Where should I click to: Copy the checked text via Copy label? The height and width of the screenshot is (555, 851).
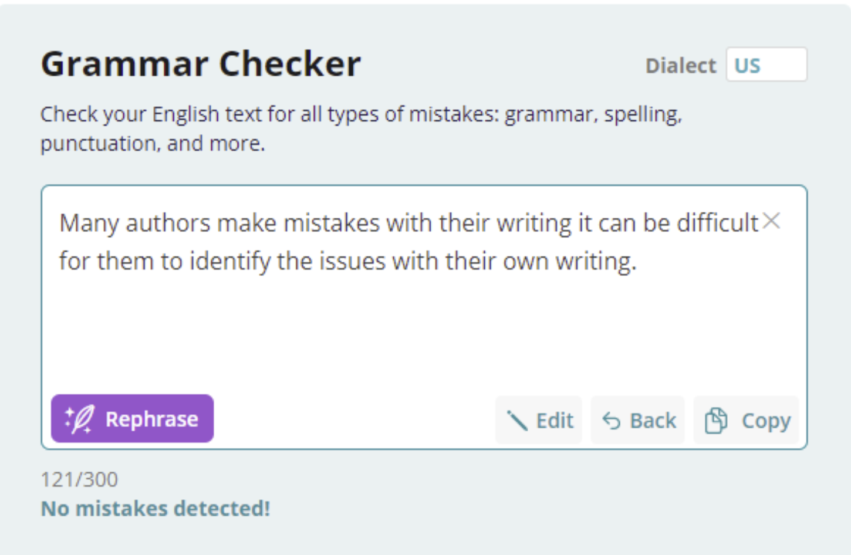766,421
